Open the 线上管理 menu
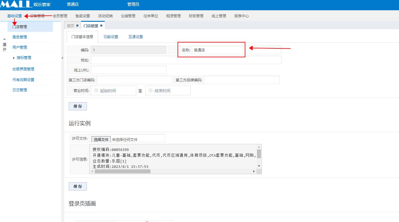399x222 pixels. coord(219,16)
